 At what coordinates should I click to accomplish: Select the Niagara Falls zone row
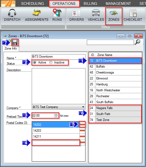pyautogui.click(x=115, y=108)
